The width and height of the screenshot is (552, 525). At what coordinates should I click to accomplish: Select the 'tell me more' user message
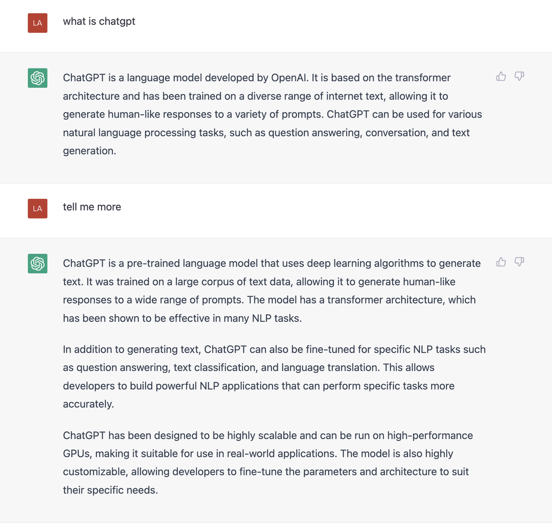click(x=92, y=207)
